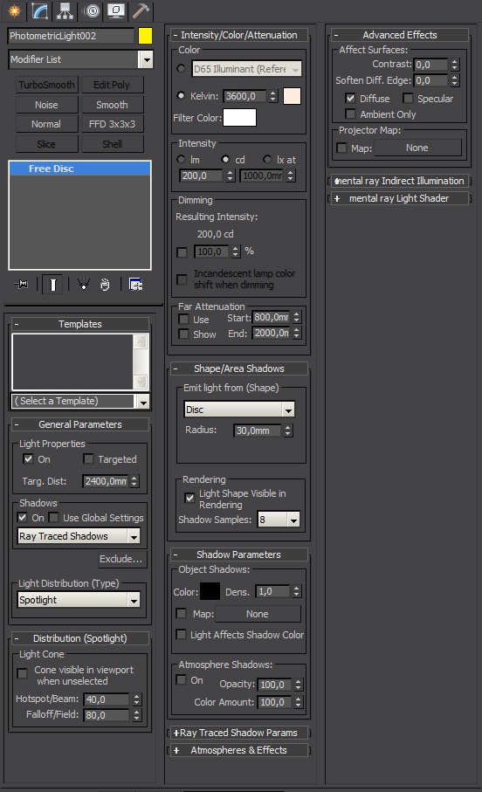Enable the Ambient Only checkbox

coord(350,114)
